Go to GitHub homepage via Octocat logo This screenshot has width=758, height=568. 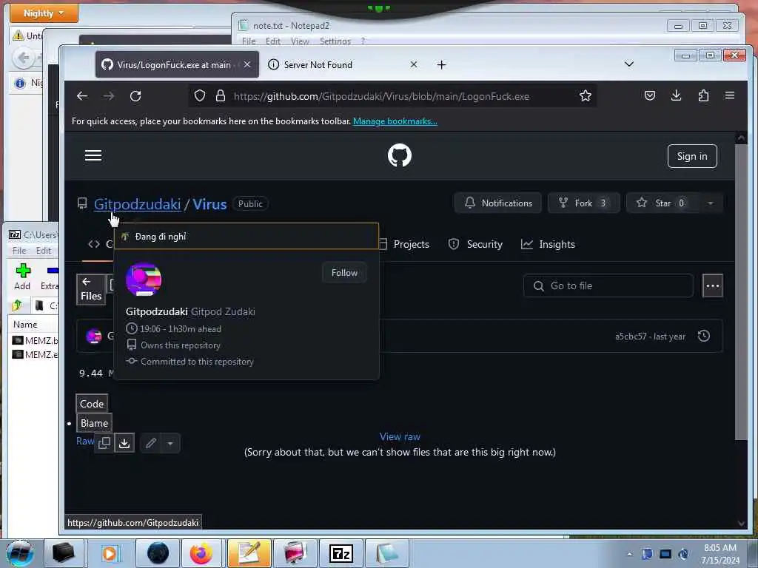pyautogui.click(x=400, y=155)
